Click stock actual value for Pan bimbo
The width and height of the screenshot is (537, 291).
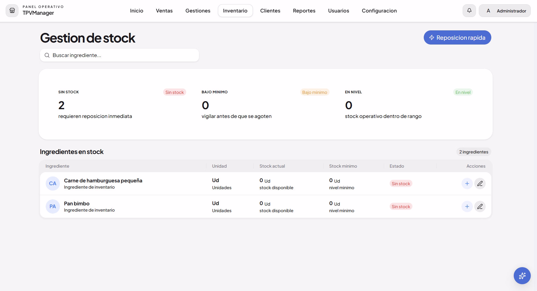[265, 203]
